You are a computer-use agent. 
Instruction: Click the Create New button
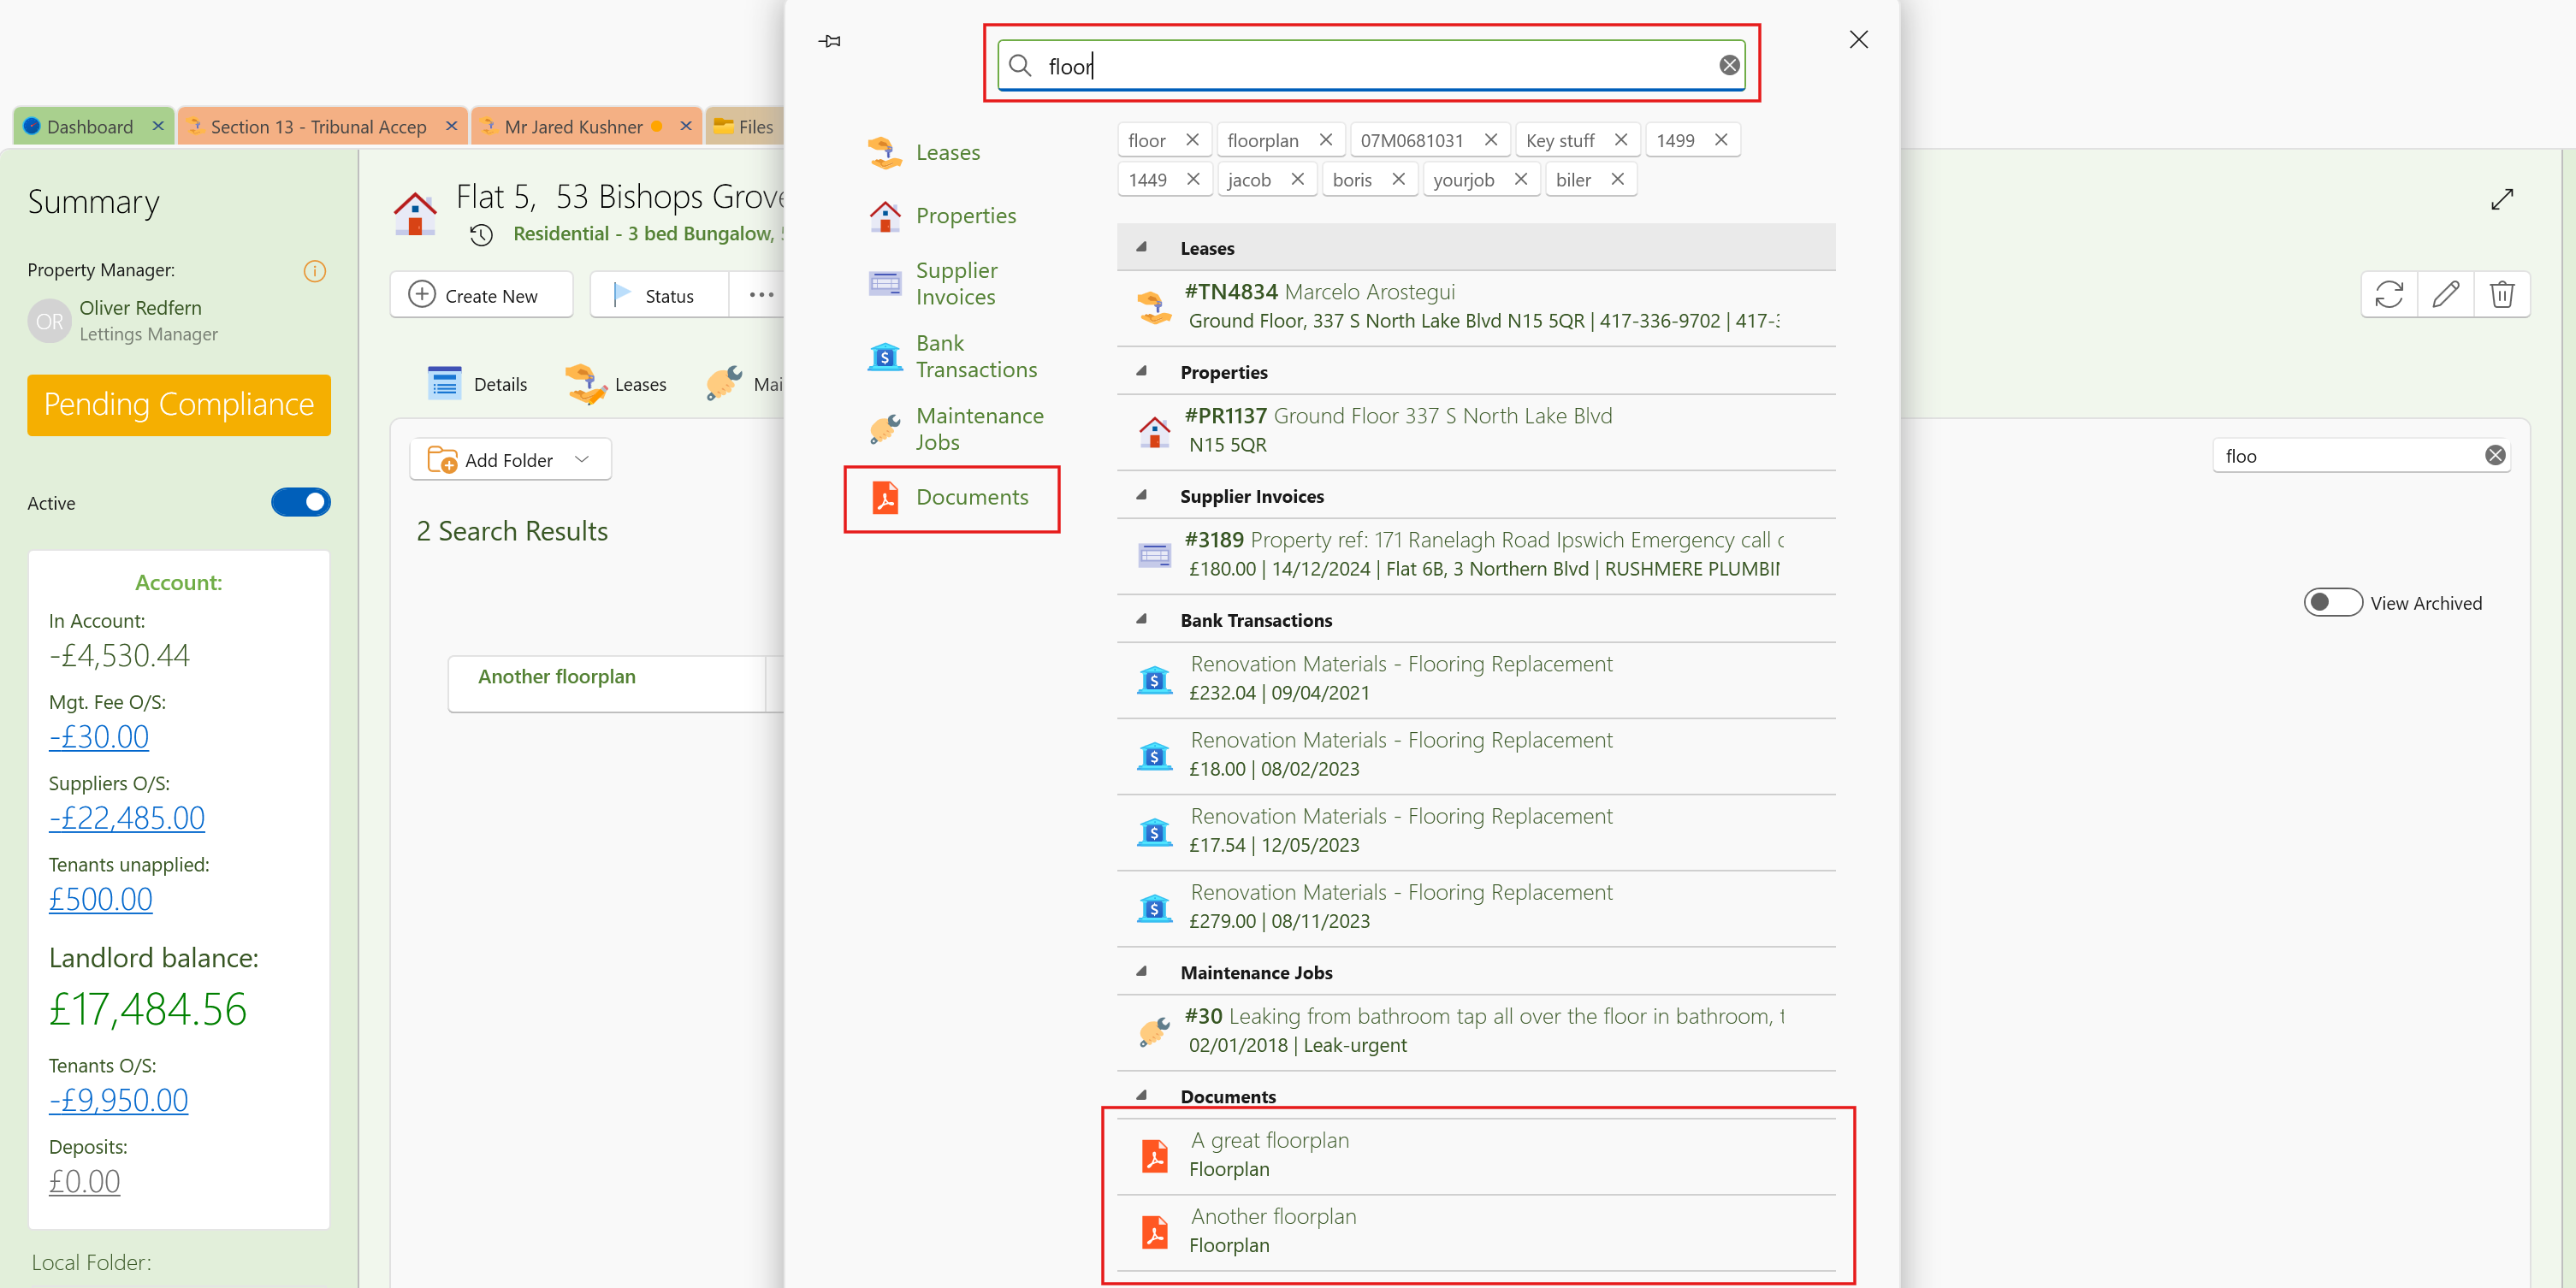pyautogui.click(x=481, y=296)
